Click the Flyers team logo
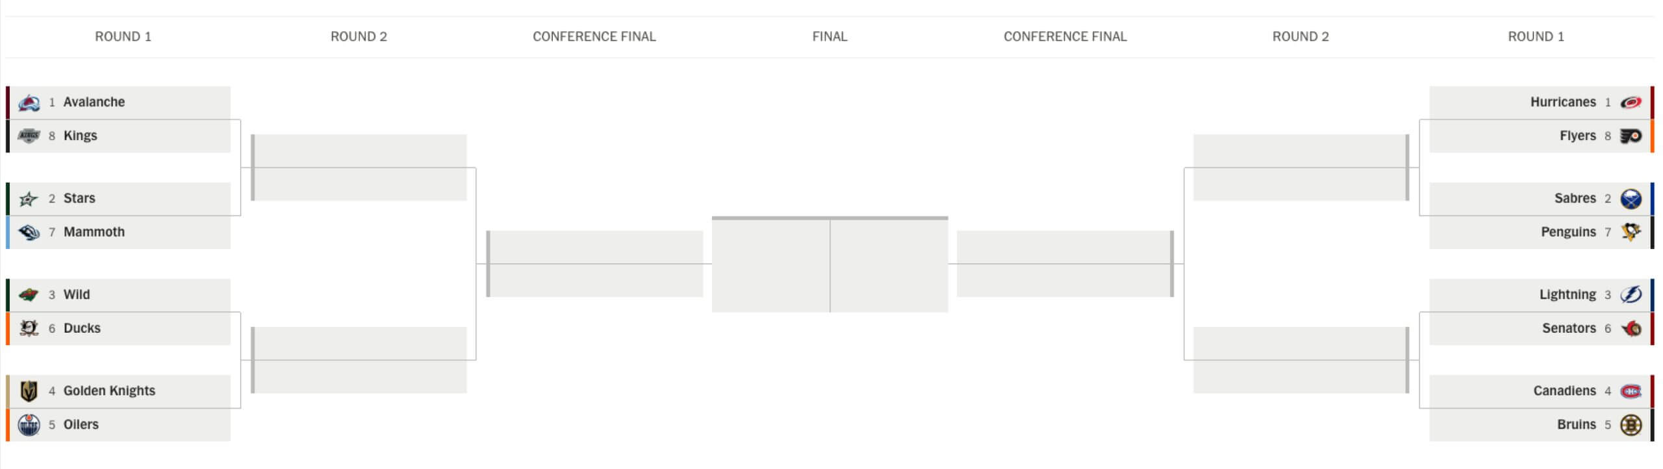This screenshot has height=469, width=1663. [x=1631, y=136]
